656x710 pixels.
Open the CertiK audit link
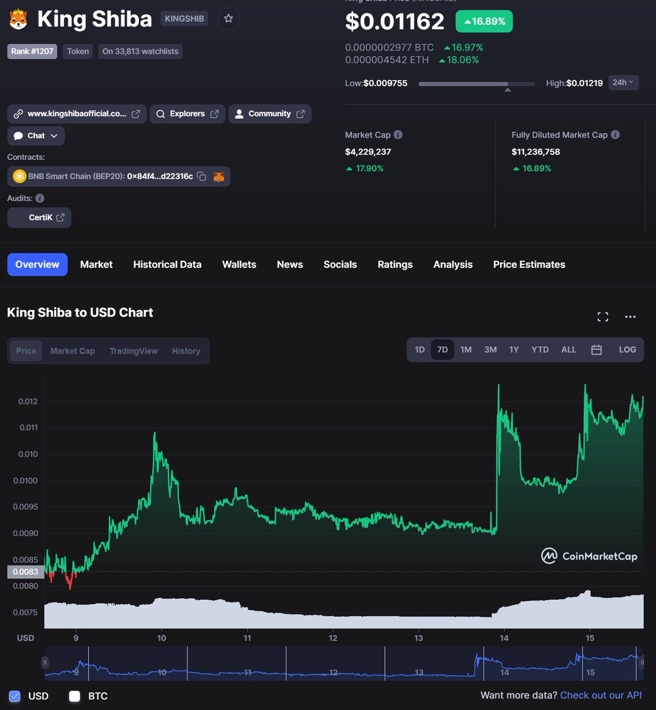pyautogui.click(x=40, y=217)
